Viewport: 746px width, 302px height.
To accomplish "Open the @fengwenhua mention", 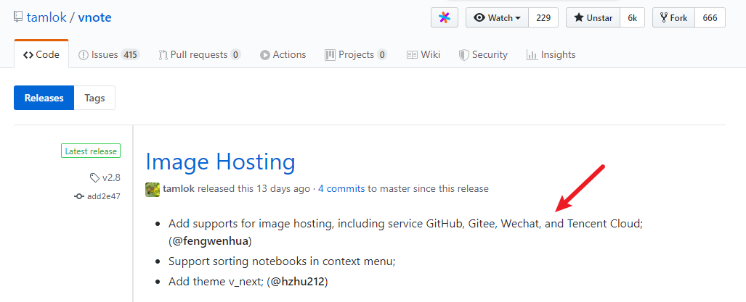I will [210, 241].
